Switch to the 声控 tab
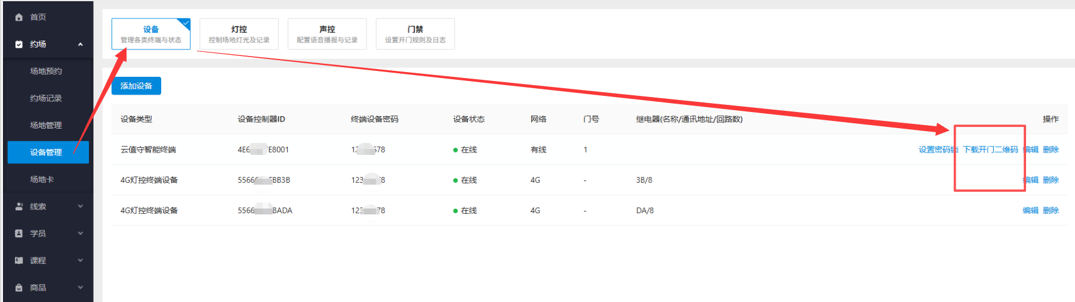Screen dimensions: 1075x302 click(x=327, y=34)
